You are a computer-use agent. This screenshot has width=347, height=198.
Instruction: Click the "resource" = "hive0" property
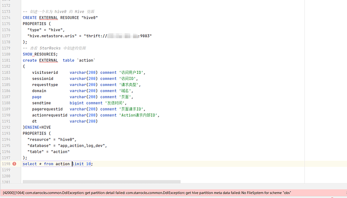(x=52, y=140)
